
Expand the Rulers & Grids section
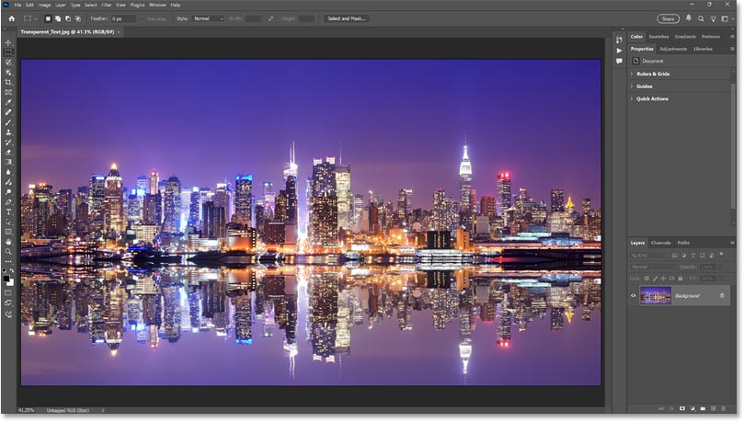pyautogui.click(x=652, y=74)
